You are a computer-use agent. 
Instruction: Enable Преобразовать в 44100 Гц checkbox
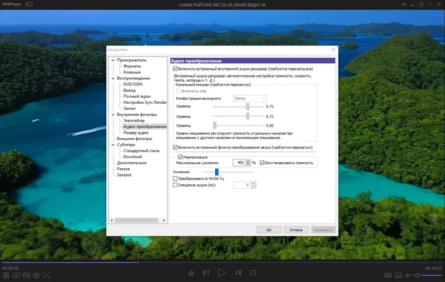175,178
